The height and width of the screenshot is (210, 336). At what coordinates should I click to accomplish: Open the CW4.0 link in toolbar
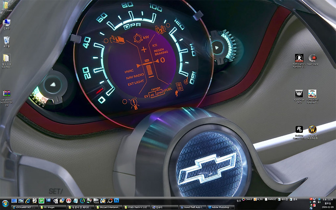pyautogui.click(x=247, y=199)
